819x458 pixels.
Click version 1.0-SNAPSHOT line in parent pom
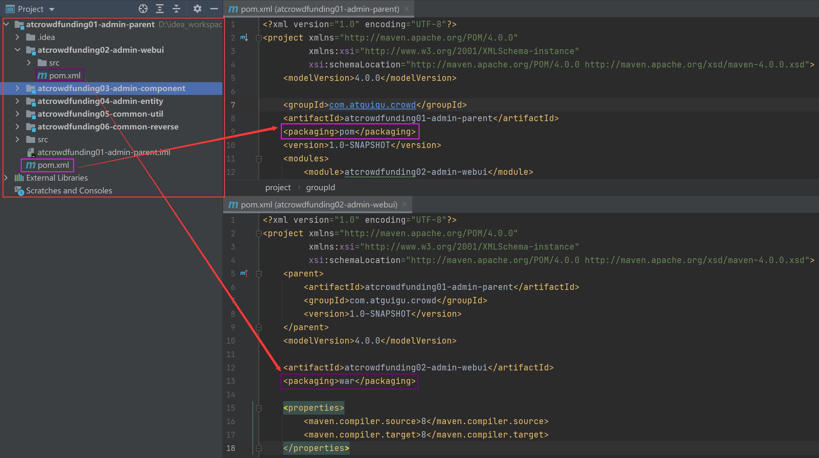click(x=362, y=145)
